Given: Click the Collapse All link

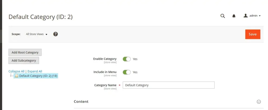Looking at the screenshot, I should click(x=16, y=71).
